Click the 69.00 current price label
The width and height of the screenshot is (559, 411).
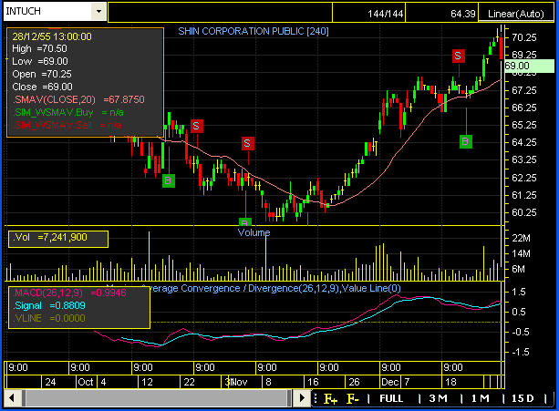[530, 66]
